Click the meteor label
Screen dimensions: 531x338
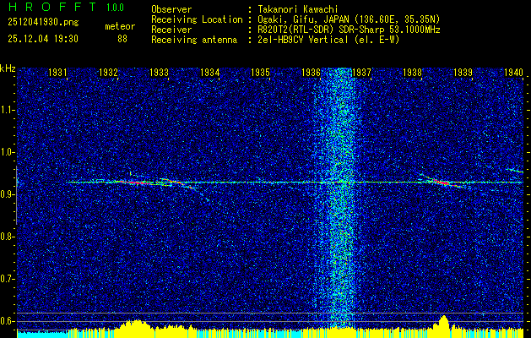tap(120, 26)
